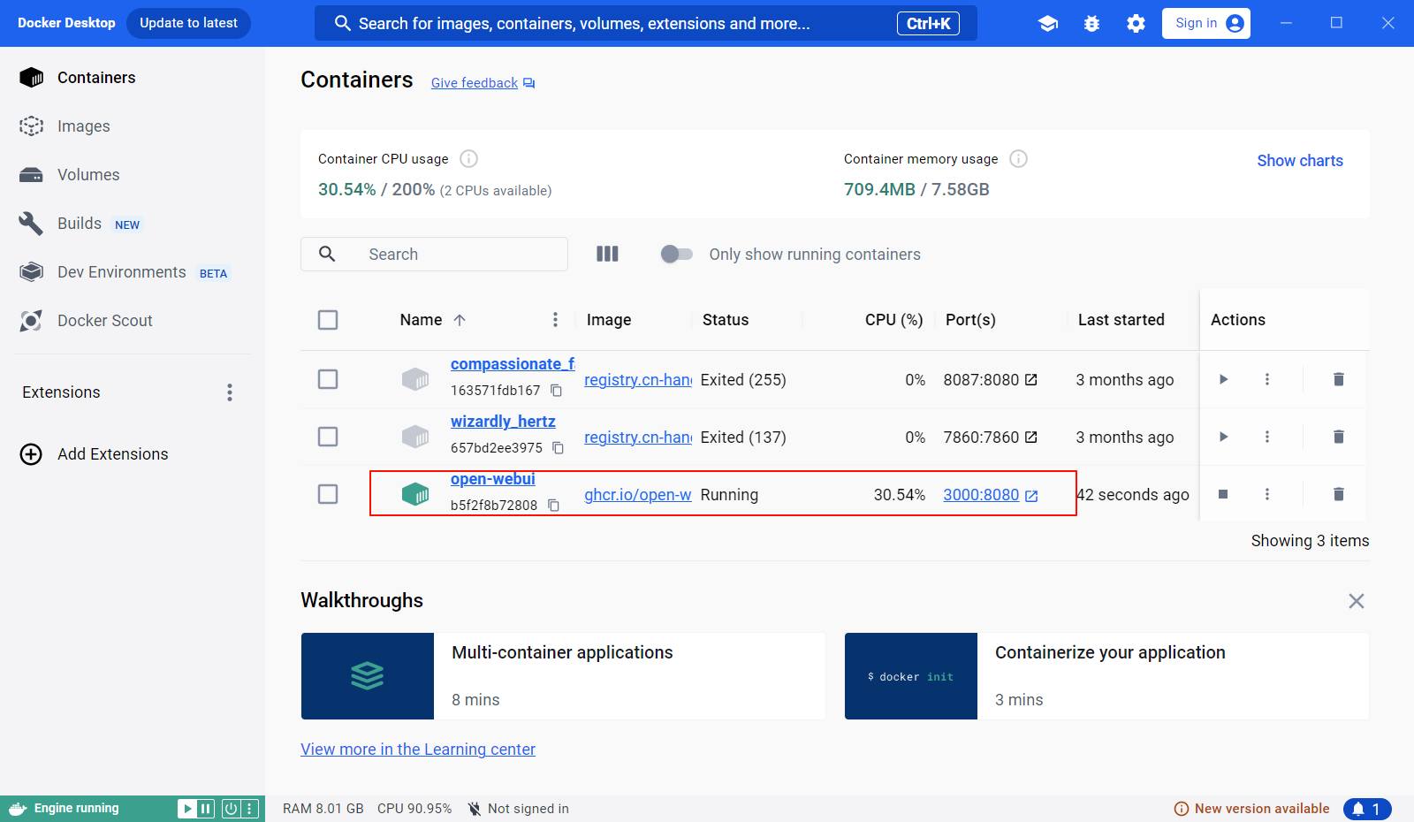Open more actions for wizardly_hertz
Screen dimensions: 1414x822
click(x=1267, y=437)
